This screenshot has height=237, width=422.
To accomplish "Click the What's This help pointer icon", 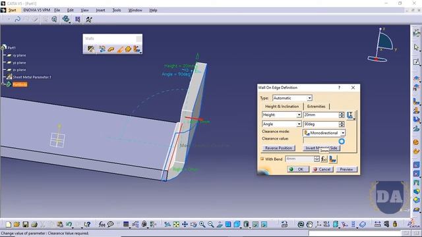I will [87, 224].
